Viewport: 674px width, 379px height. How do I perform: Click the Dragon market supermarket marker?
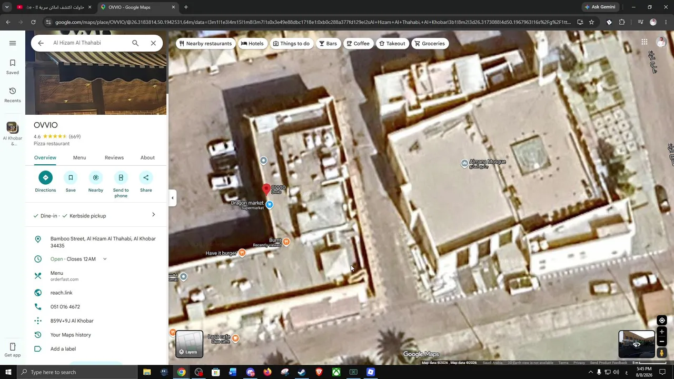(270, 204)
